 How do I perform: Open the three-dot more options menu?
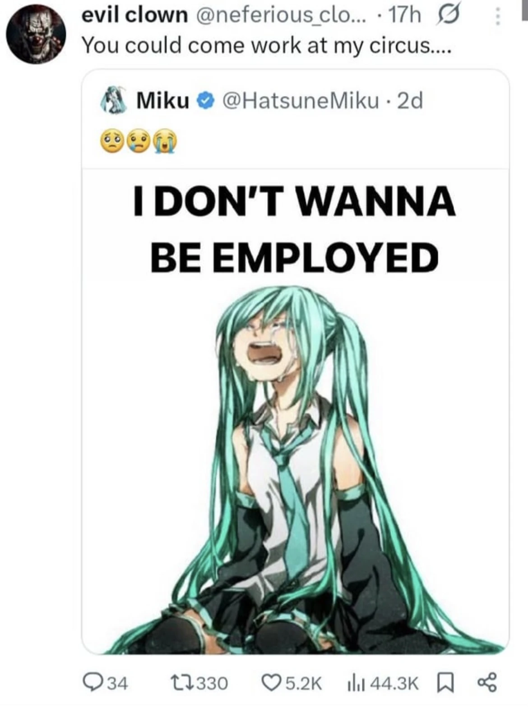(497, 17)
